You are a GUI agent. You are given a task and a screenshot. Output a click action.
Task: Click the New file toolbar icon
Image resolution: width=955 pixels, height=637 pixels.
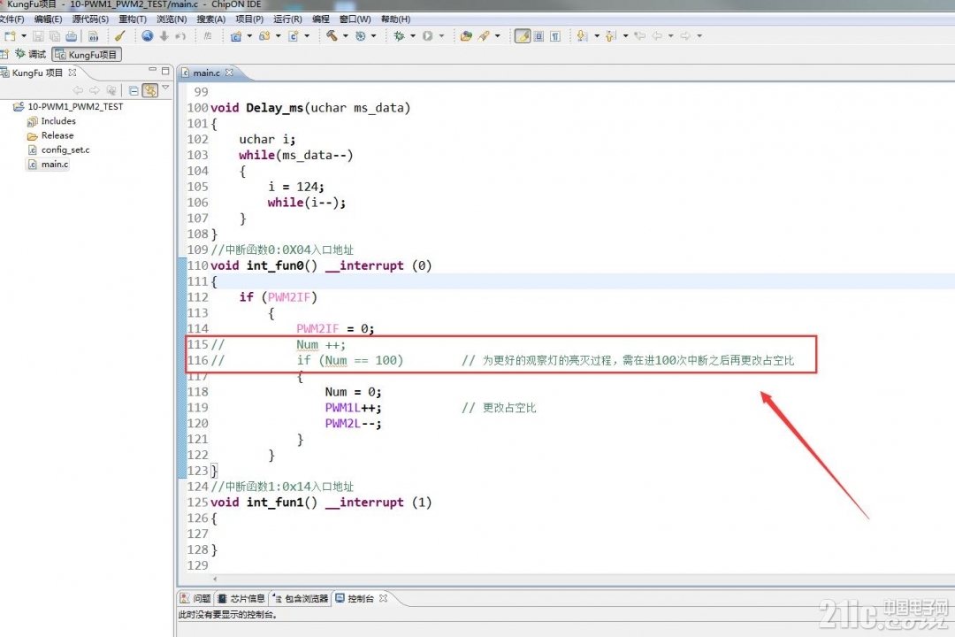(10, 36)
